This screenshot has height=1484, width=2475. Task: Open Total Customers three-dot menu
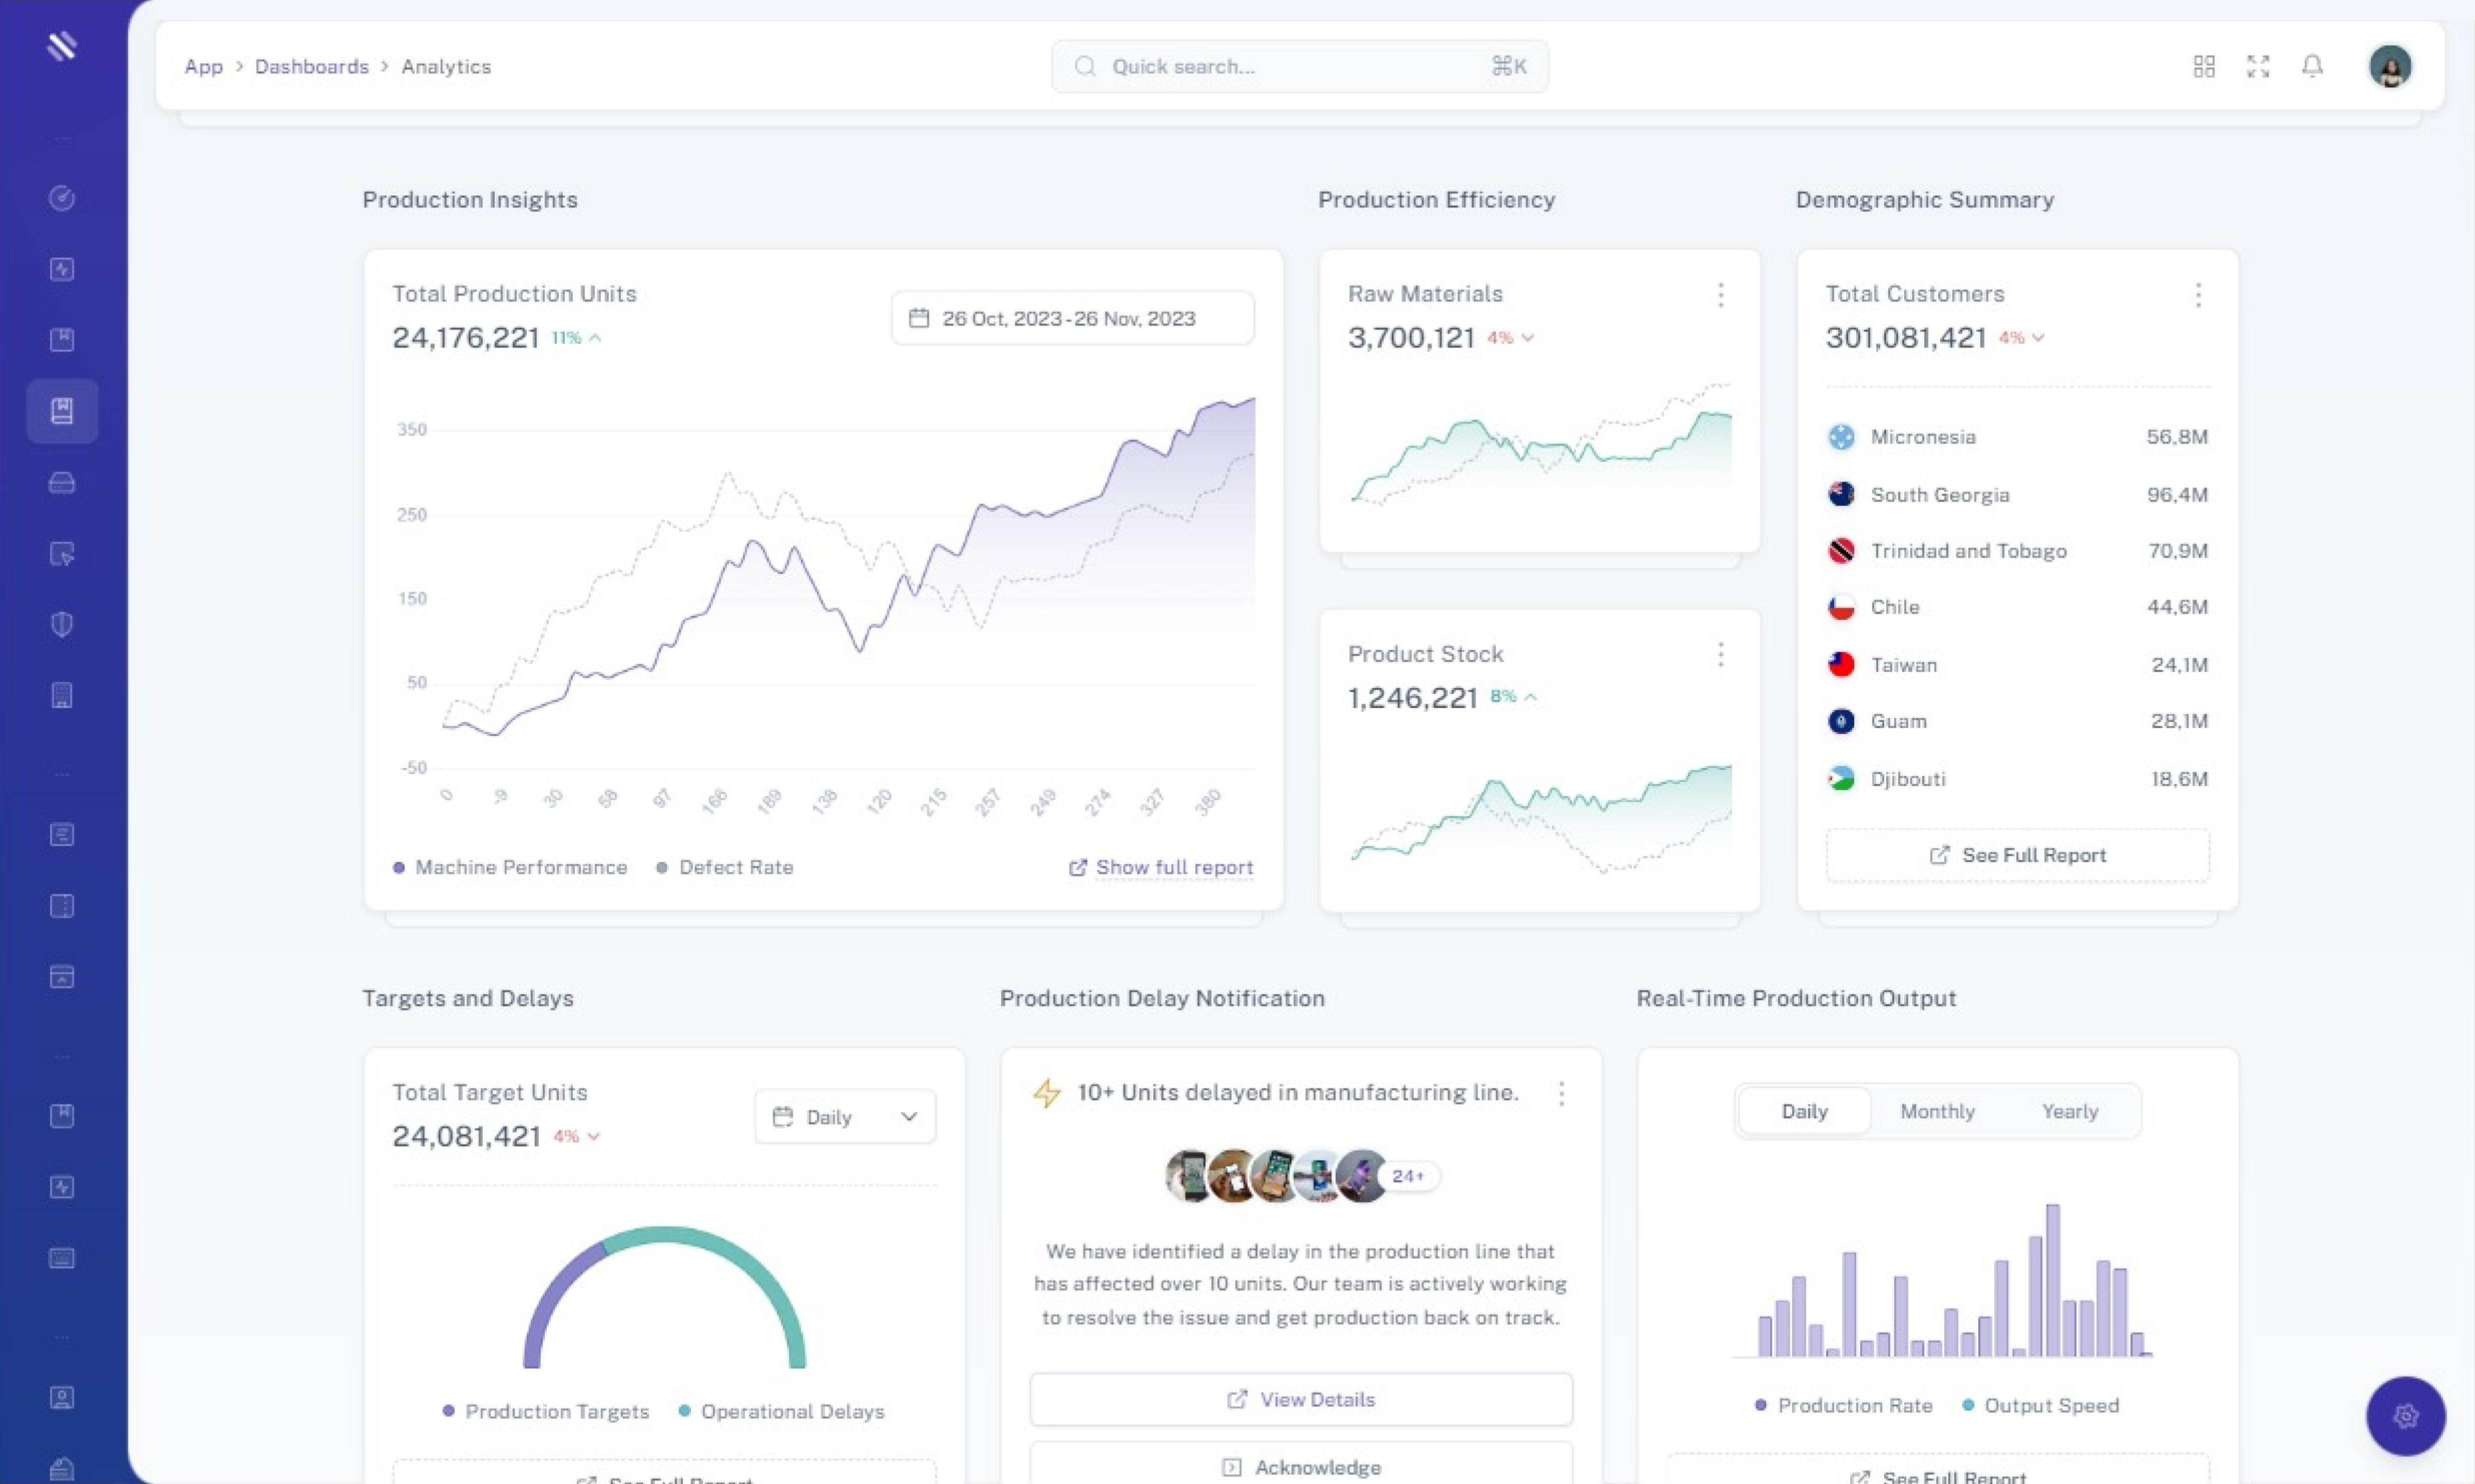2198,294
